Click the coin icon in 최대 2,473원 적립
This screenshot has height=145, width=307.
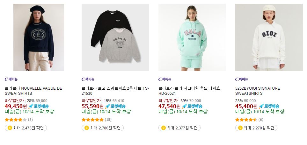tap(10, 128)
